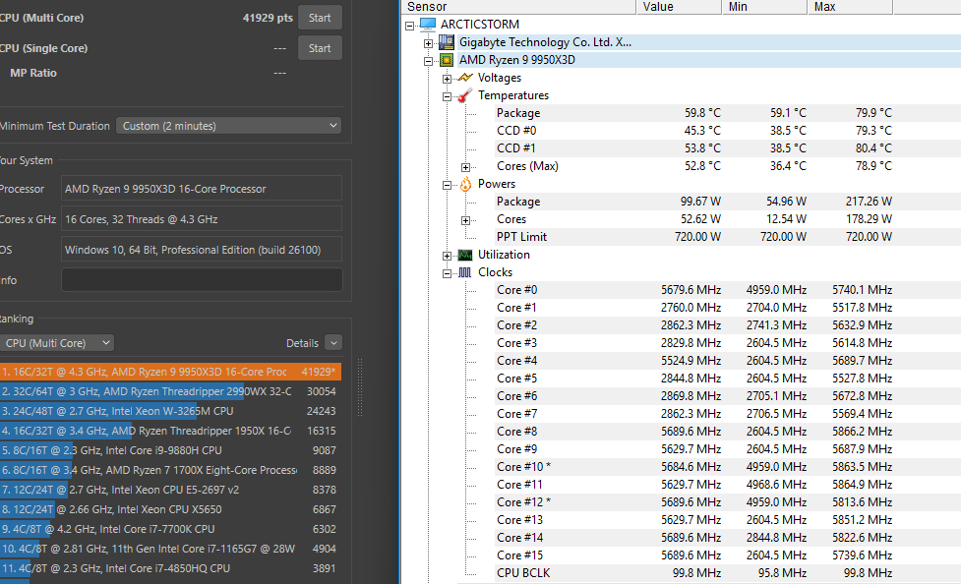
Task: Click the Max column header
Action: [850, 7]
